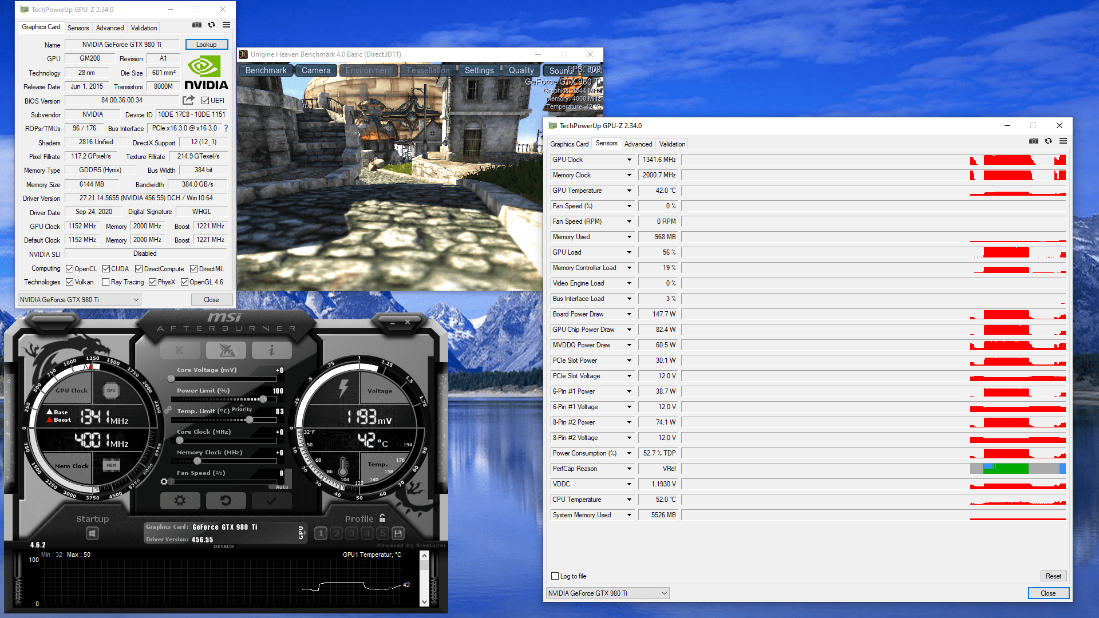Screen dimensions: 1099x618
Task: Open the PerfCap Reason dropdown arrow
Action: click(x=629, y=469)
